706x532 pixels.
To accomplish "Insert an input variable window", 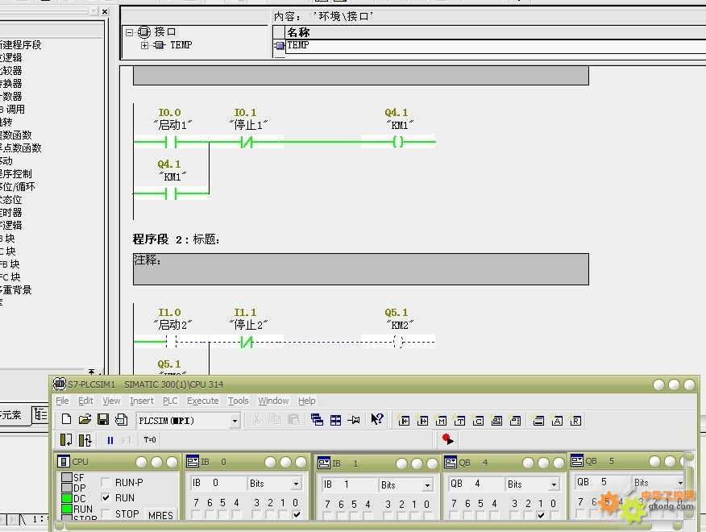I will 404,420.
